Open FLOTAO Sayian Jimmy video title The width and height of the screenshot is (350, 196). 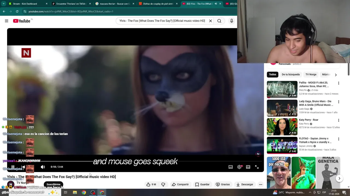(315, 140)
